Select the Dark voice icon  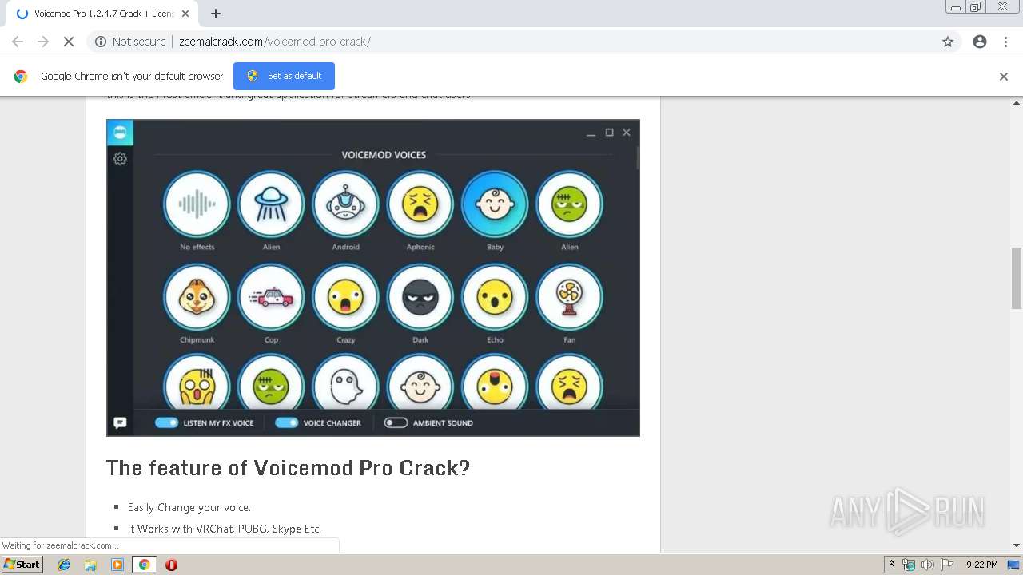pyautogui.click(x=420, y=297)
